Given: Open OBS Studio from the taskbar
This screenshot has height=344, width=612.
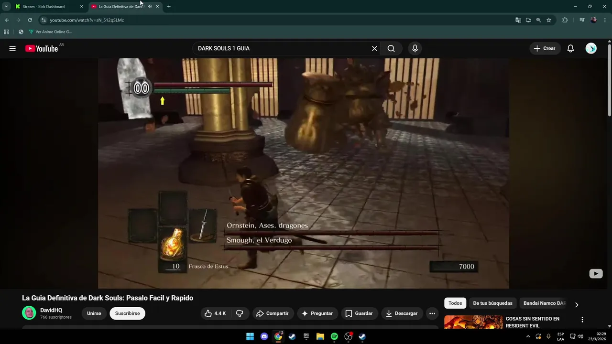Looking at the screenshot, I should 349,336.
